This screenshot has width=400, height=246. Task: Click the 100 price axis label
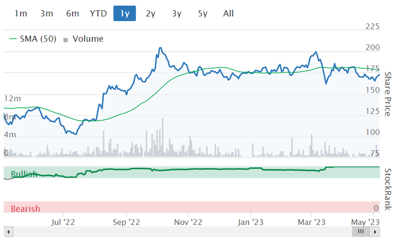(x=372, y=132)
